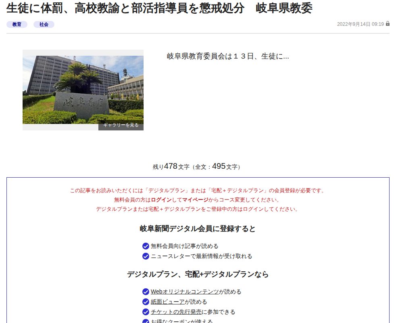Open the チケットの先行発売 link
The image size is (396, 323).
tap(176, 312)
